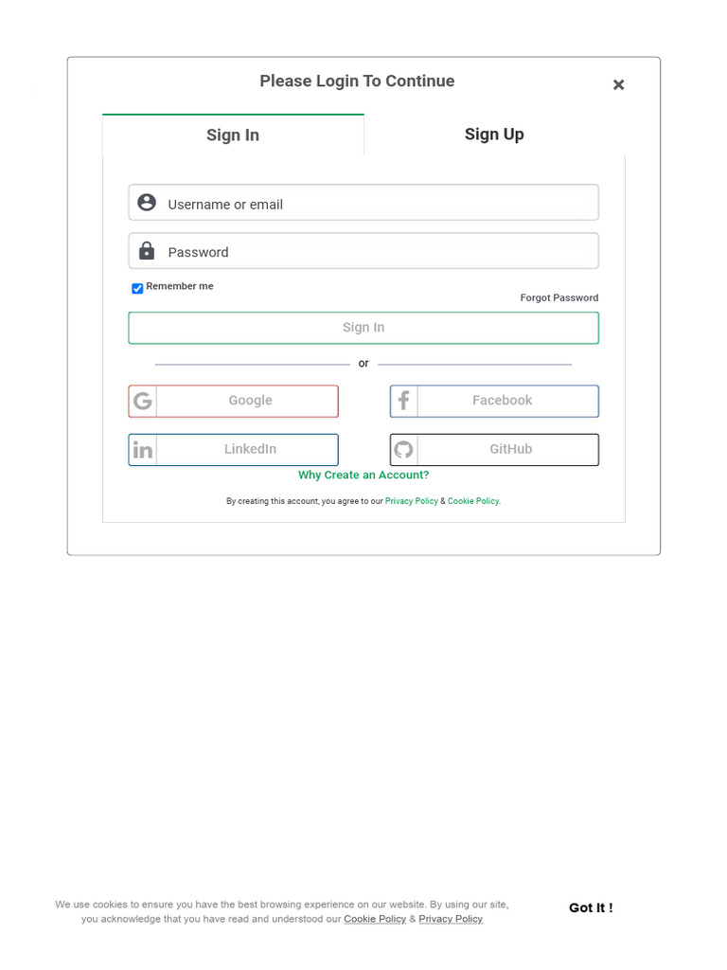Open Why Create an Account link
This screenshot has height=970, width=727.
363,476
